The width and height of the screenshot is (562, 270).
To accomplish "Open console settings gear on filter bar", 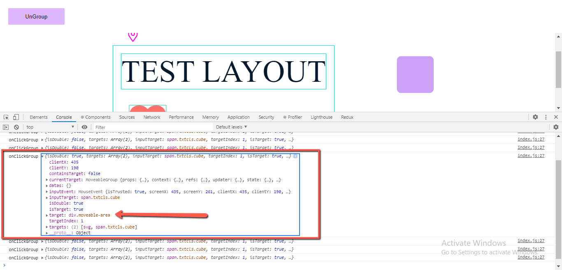I will pos(556,127).
